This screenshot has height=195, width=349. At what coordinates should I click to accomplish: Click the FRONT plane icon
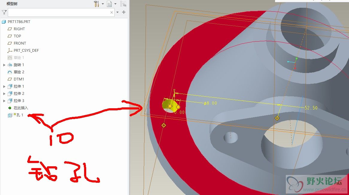click(10, 43)
